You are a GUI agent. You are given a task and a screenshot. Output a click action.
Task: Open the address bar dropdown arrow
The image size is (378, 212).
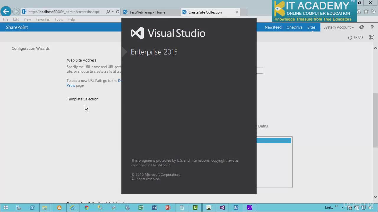(x=113, y=12)
